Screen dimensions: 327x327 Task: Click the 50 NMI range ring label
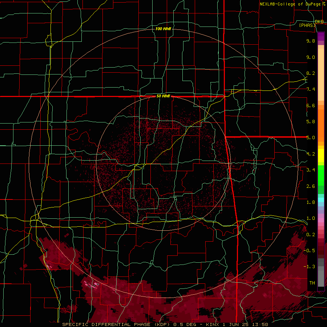tap(163, 96)
